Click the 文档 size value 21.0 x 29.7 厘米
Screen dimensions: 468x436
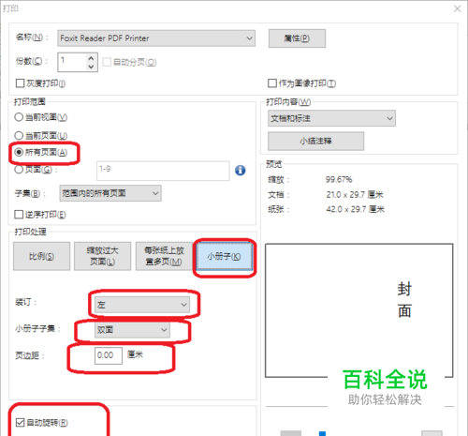click(355, 195)
